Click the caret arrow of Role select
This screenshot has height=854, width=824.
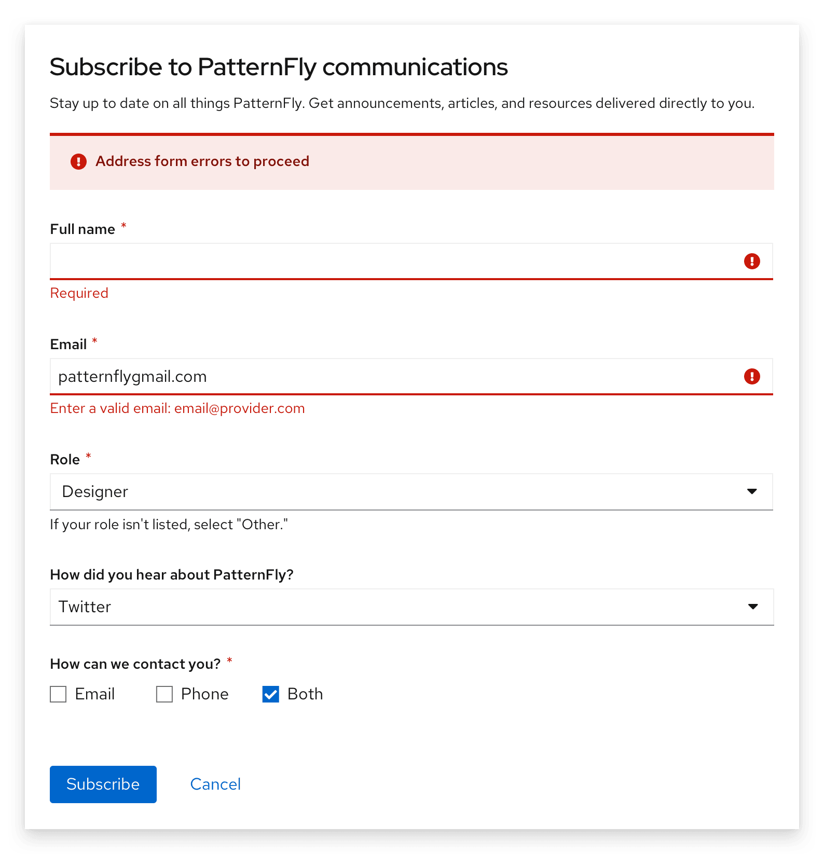(x=752, y=492)
